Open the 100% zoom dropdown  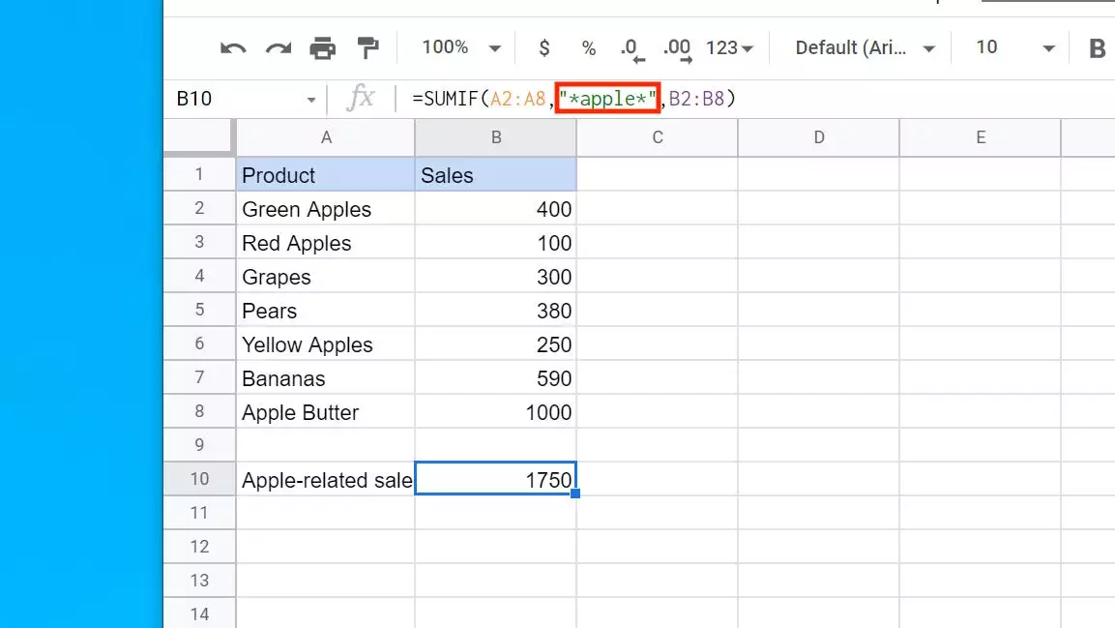461,47
